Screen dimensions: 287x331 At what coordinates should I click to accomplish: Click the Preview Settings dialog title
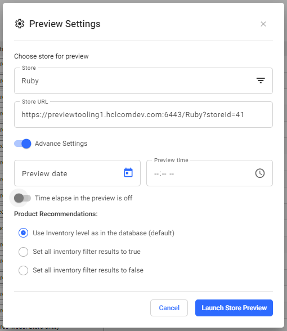[65, 24]
